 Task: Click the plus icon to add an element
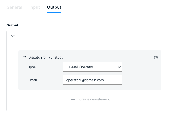[73, 99]
